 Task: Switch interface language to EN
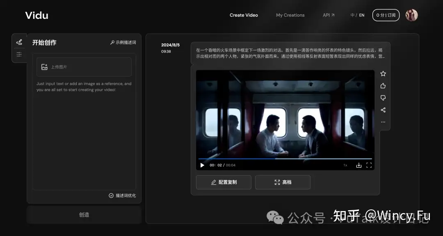click(361, 15)
